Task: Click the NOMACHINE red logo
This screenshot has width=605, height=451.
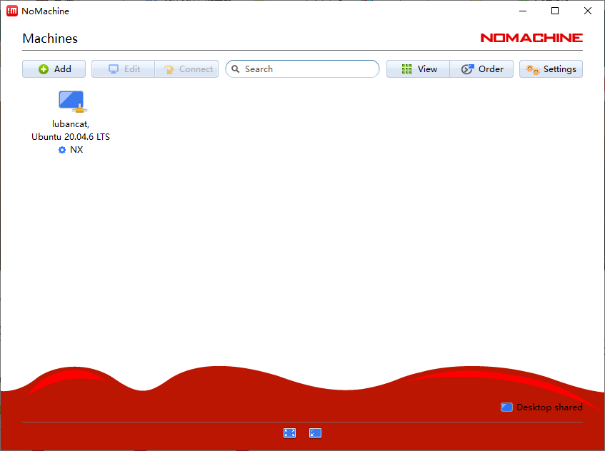Action: 531,38
